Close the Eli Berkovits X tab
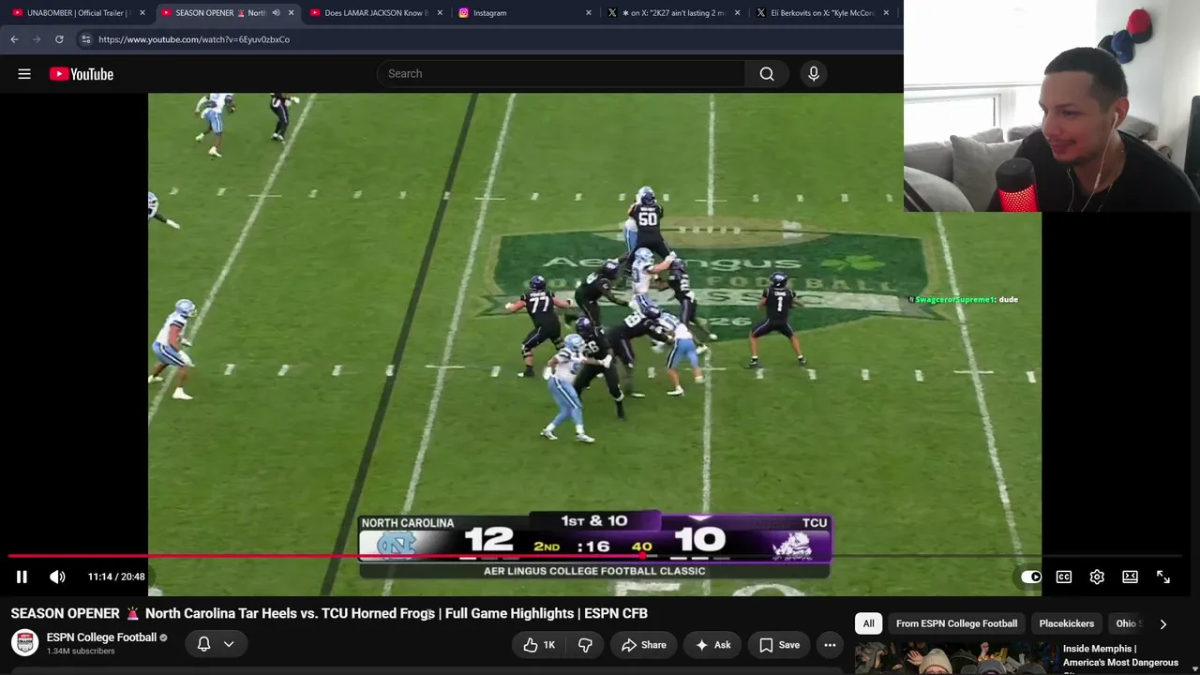 point(886,13)
